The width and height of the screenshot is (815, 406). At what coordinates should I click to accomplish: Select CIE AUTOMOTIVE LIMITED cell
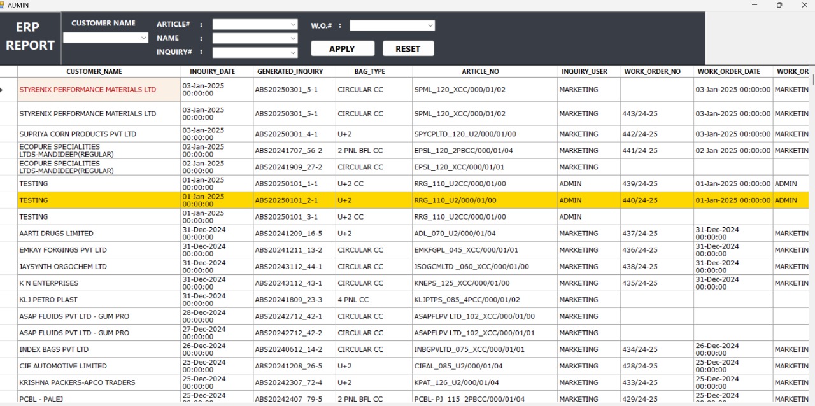point(99,366)
